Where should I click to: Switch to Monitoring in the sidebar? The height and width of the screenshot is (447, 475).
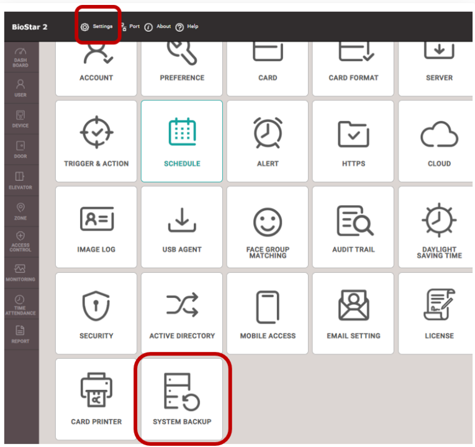20,272
